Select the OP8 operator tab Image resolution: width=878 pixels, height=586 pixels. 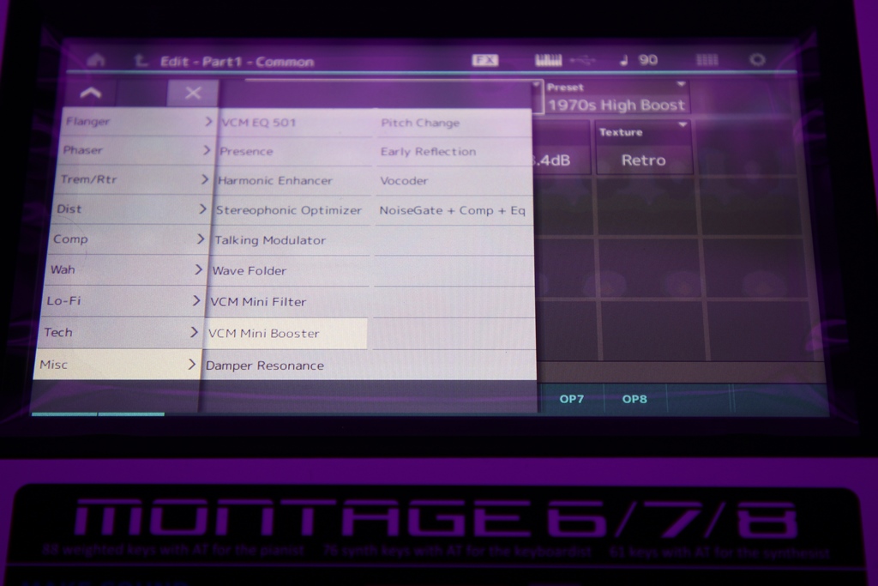click(x=634, y=399)
